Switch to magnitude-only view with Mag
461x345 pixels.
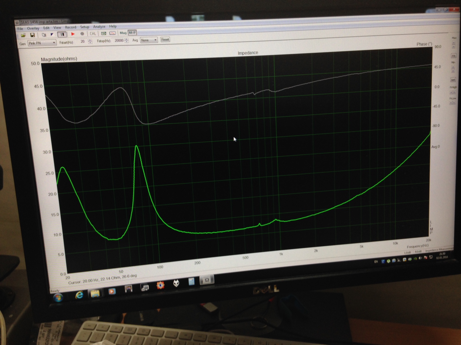(x=123, y=33)
